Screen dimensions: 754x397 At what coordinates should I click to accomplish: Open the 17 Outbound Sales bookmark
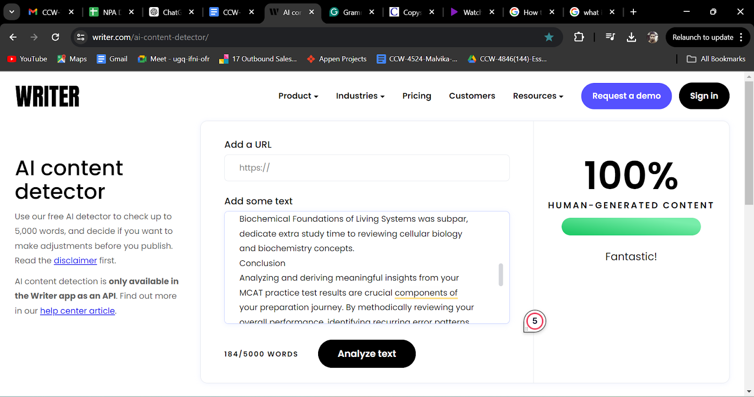[x=258, y=59]
